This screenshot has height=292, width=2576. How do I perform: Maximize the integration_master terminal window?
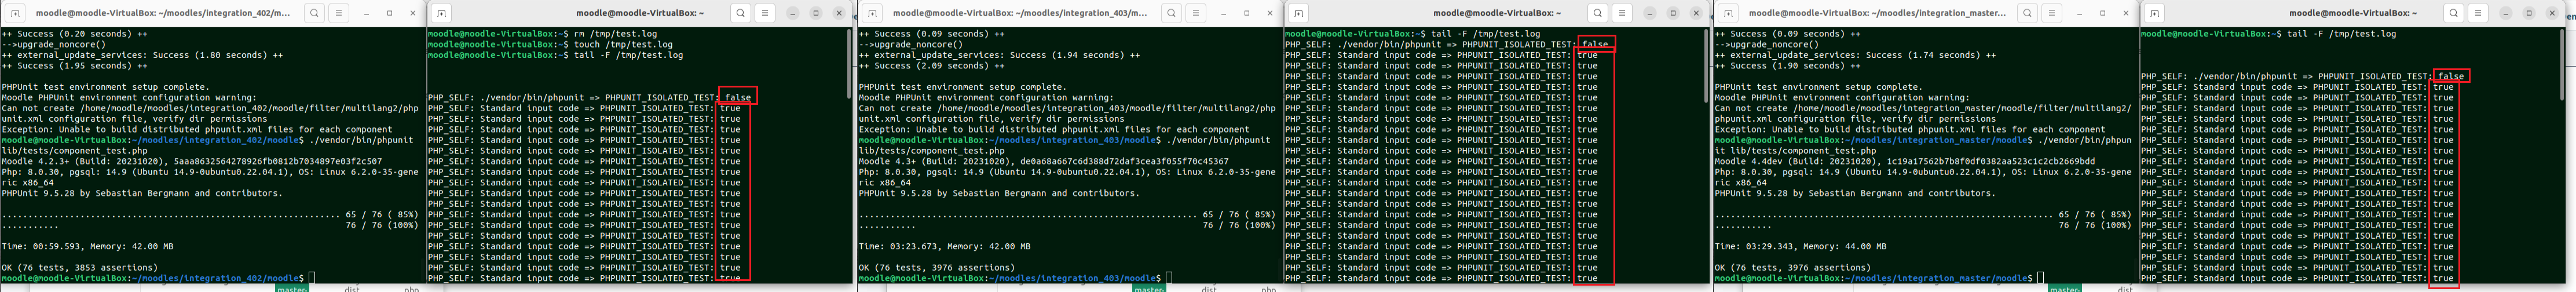2103,13
